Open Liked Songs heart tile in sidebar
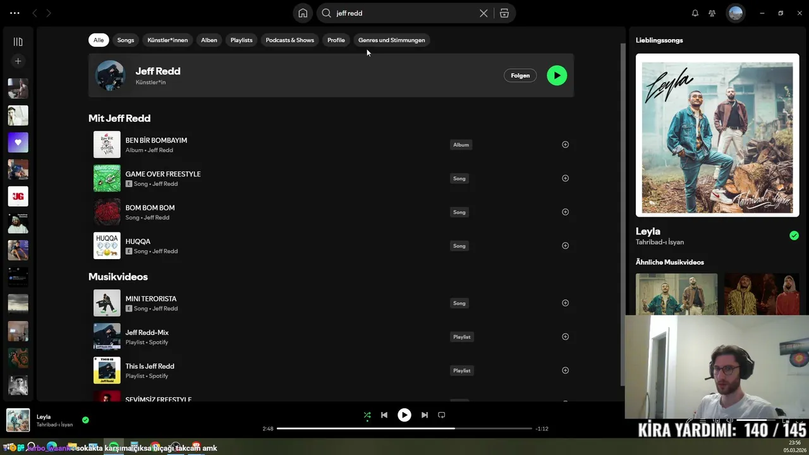This screenshot has height=455, width=809. pos(18,142)
